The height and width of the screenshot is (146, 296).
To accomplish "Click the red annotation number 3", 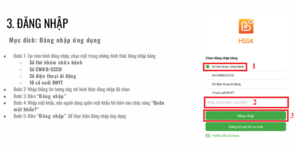I will 292,116.
